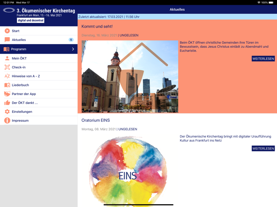Click the Mein ÖKT person icon

point(7,58)
